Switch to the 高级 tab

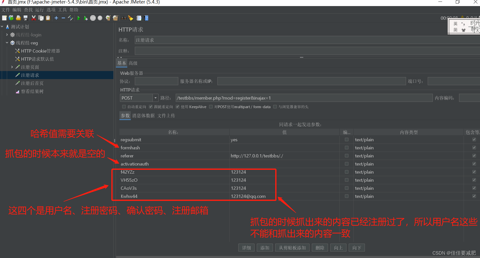pyautogui.click(x=133, y=63)
